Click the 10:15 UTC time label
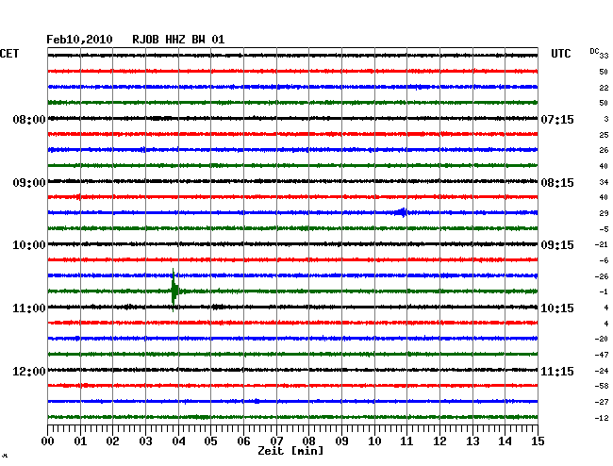Image resolution: width=613 pixels, height=466 pixels. (x=557, y=308)
